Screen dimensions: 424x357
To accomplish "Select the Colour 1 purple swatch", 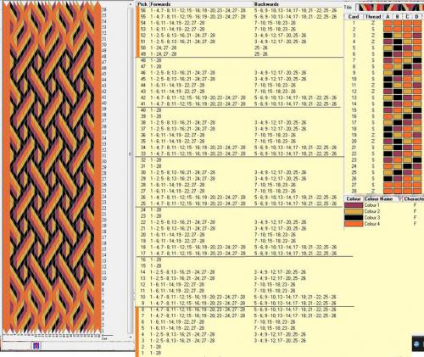I will click(354, 205).
